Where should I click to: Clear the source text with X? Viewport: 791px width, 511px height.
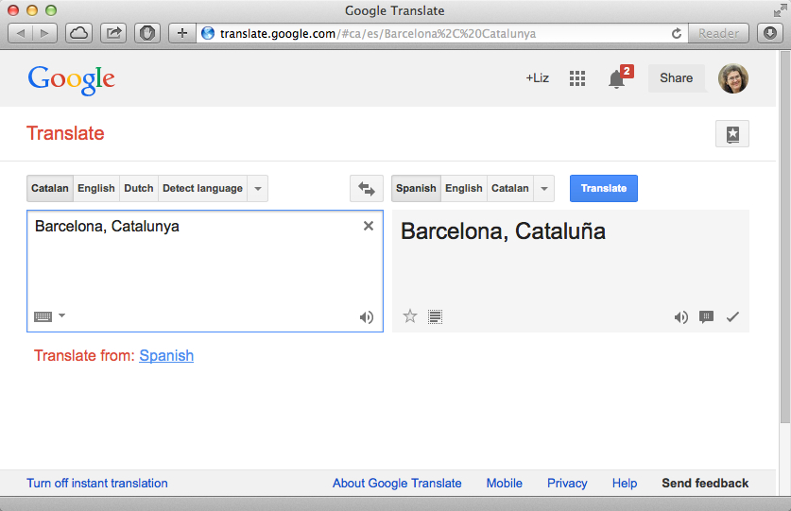369,226
